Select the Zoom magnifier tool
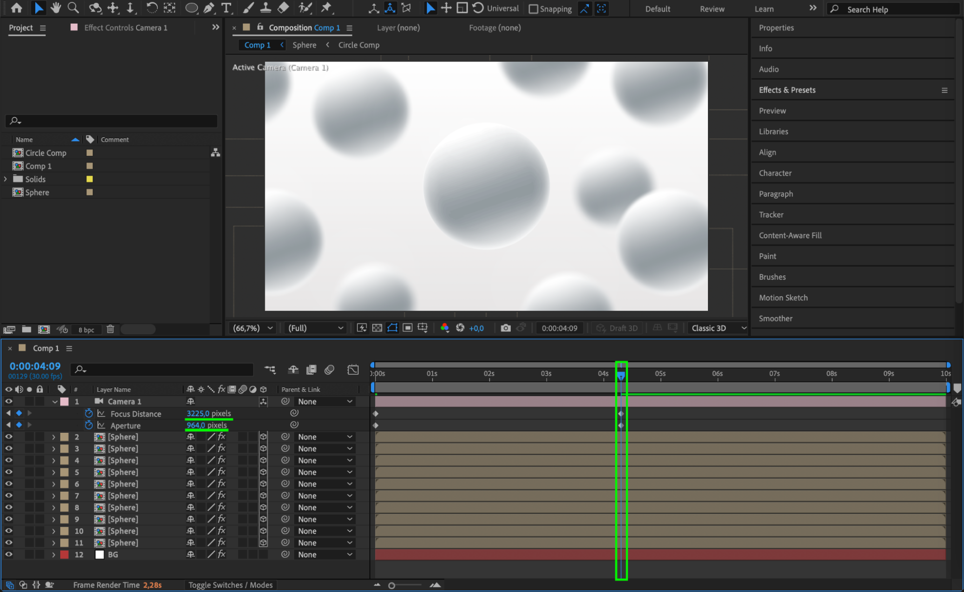Screen dimensions: 964x592 point(73,8)
